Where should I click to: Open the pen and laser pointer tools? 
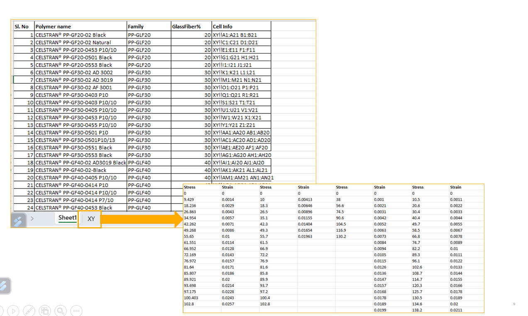coord(29,311)
